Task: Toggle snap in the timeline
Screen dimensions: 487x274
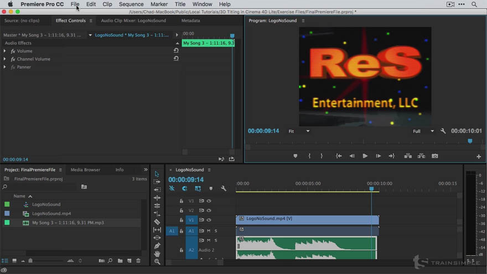Action: coord(184,189)
